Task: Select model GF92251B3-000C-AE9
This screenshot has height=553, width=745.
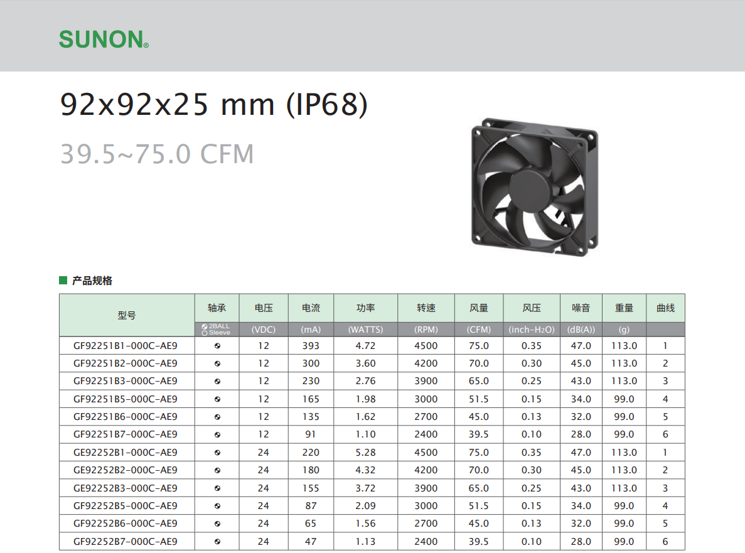Action: tap(126, 381)
